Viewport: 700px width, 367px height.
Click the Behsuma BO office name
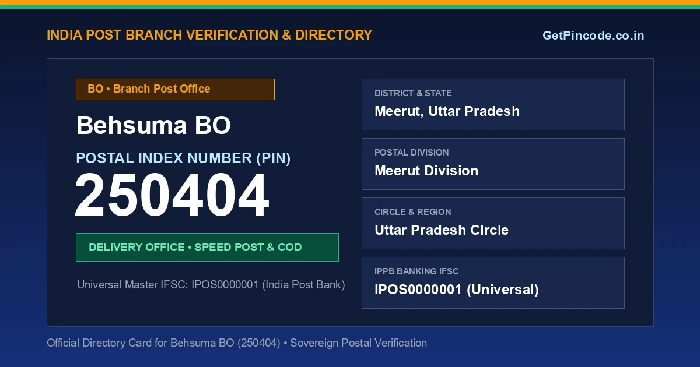tap(153, 125)
